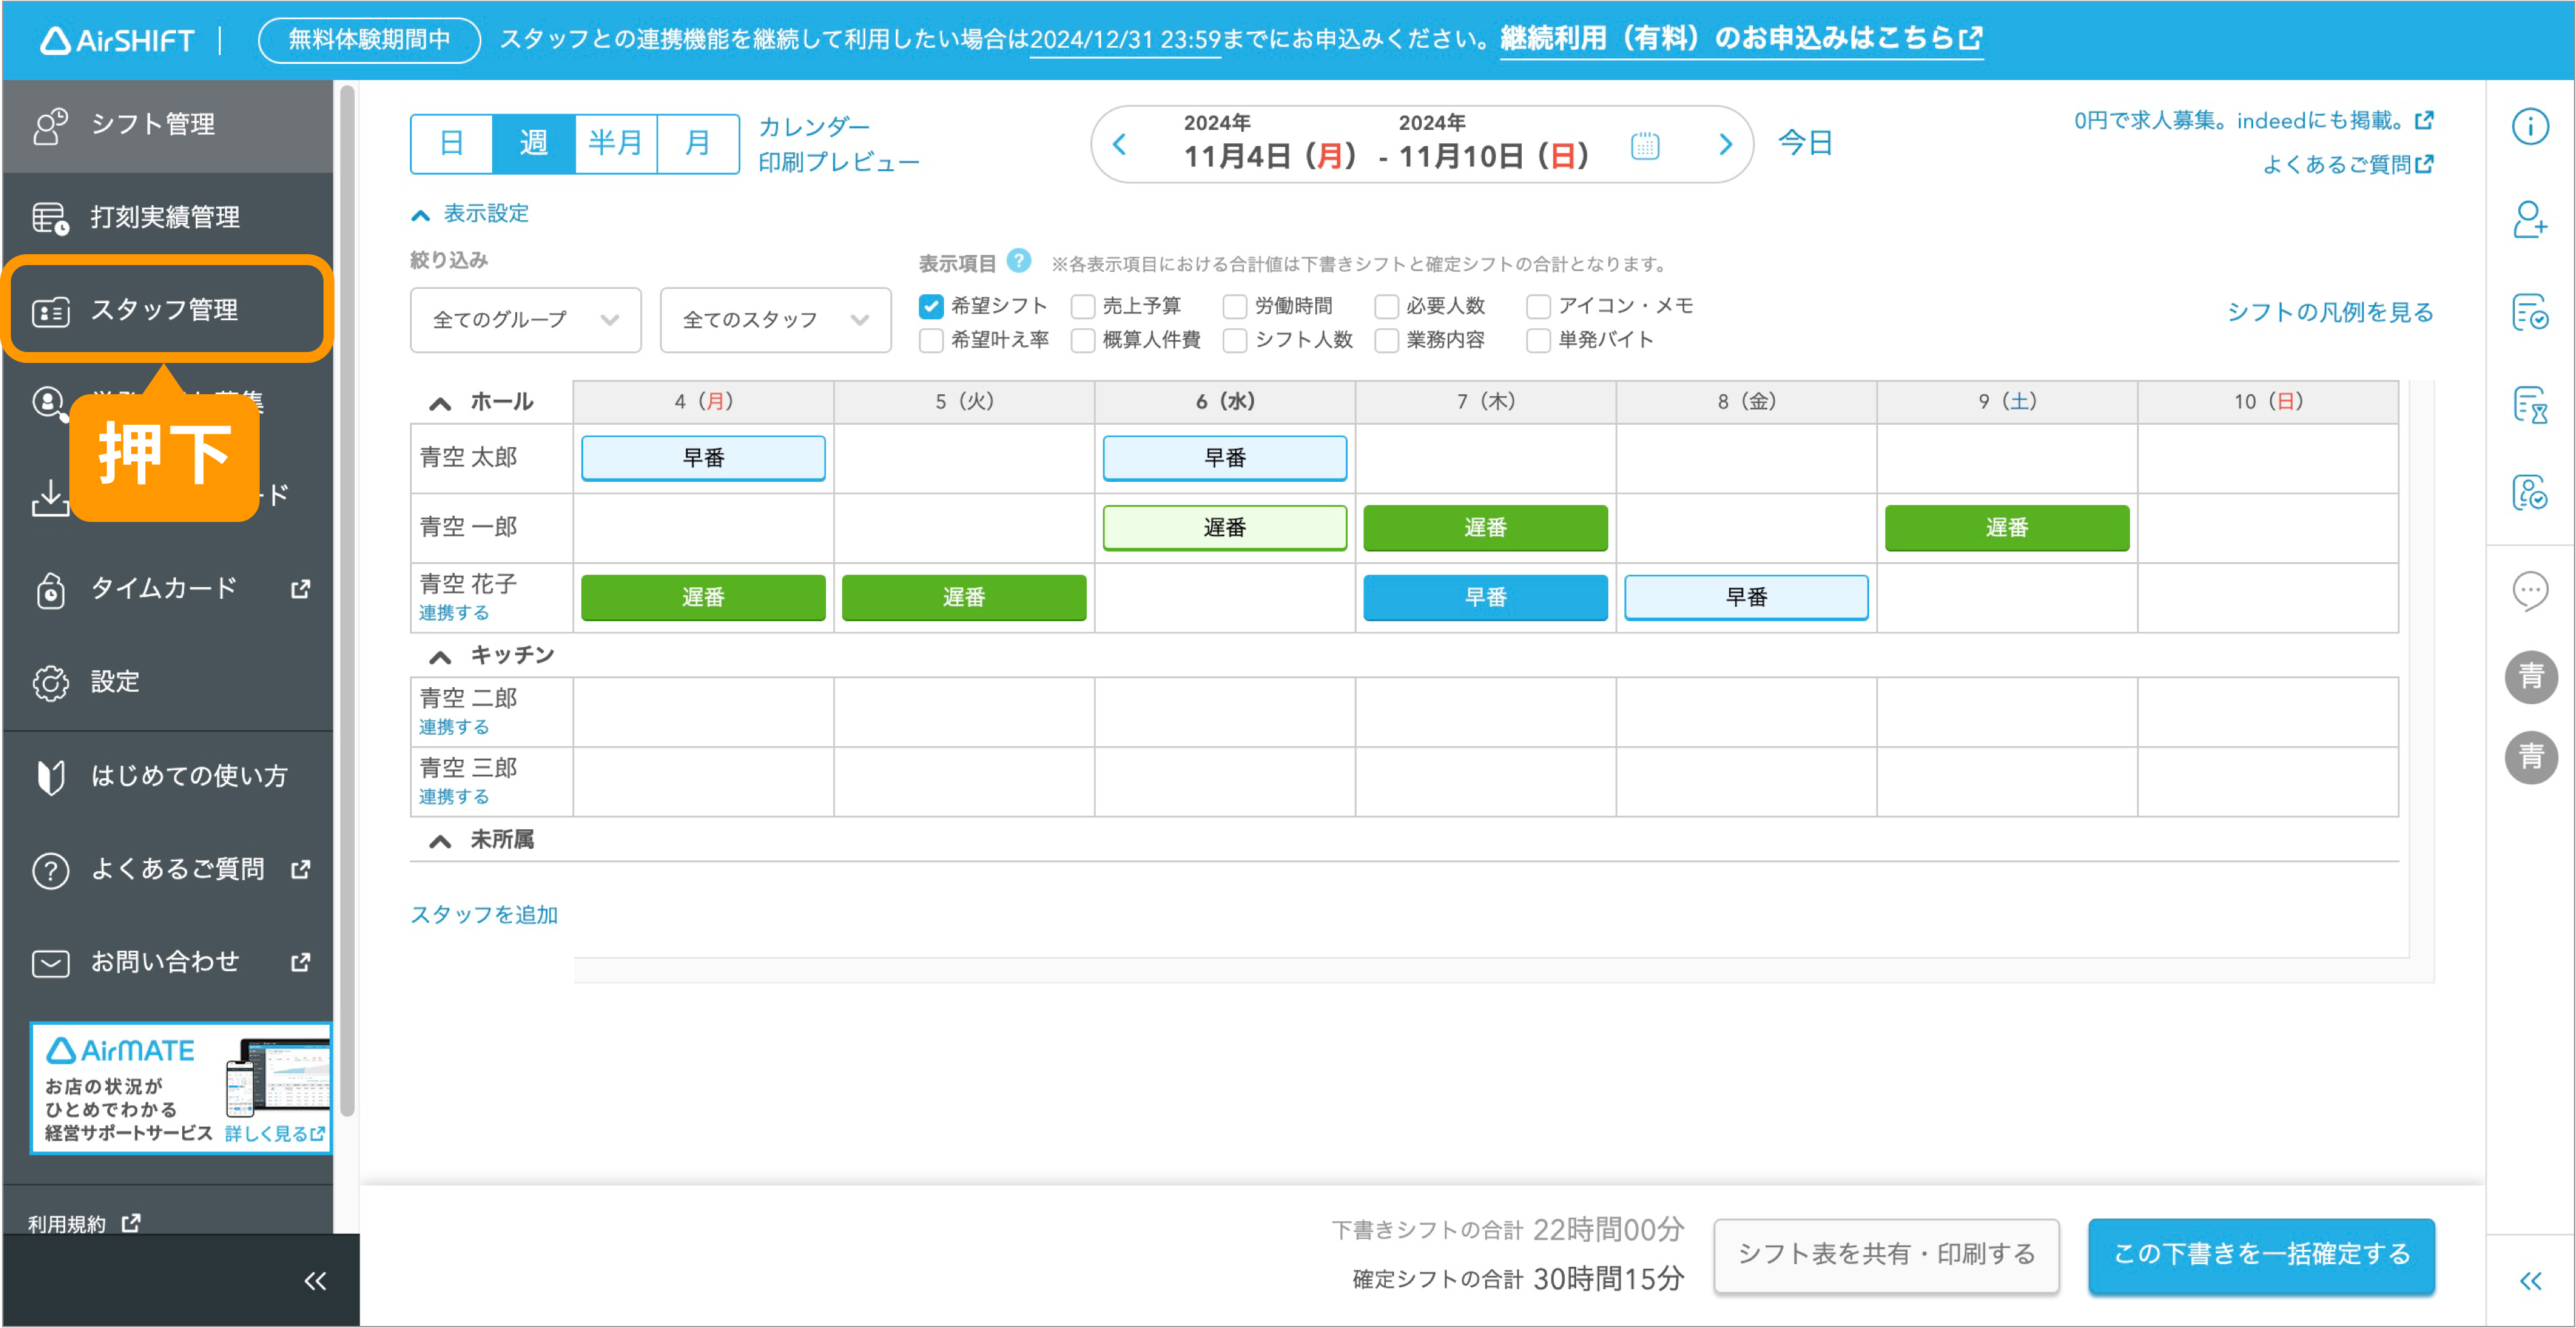Collapse the キッチン group

(440, 657)
